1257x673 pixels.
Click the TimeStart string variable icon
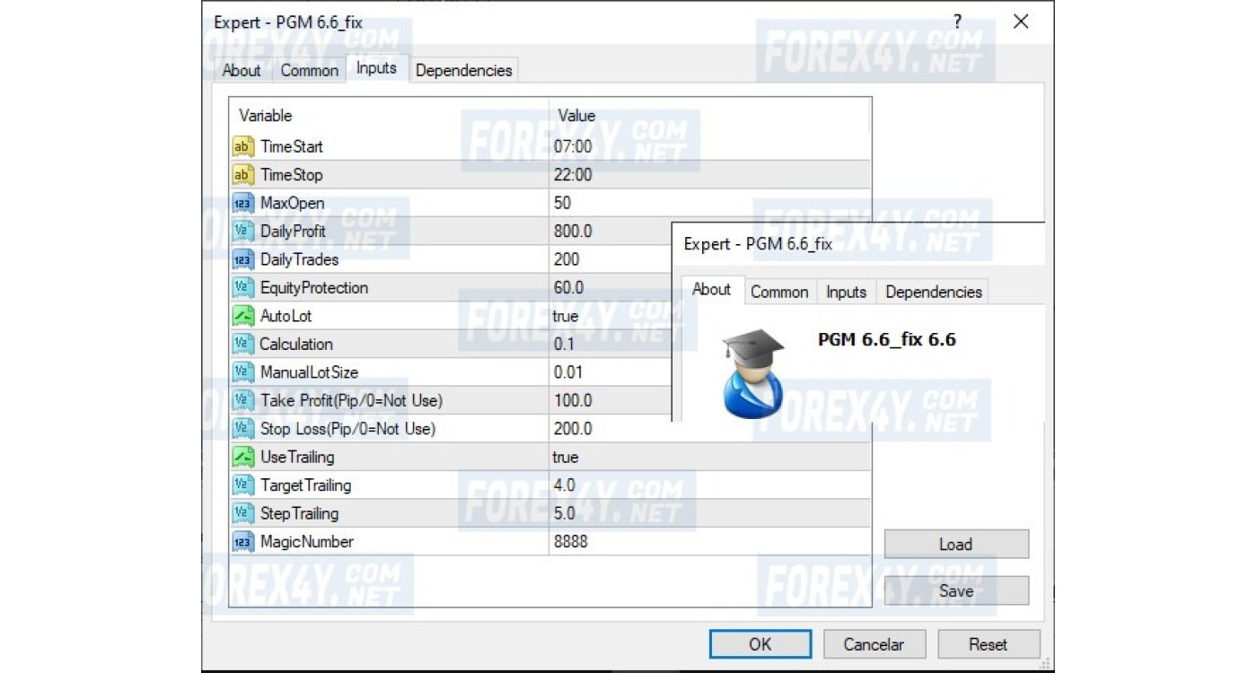point(243,146)
